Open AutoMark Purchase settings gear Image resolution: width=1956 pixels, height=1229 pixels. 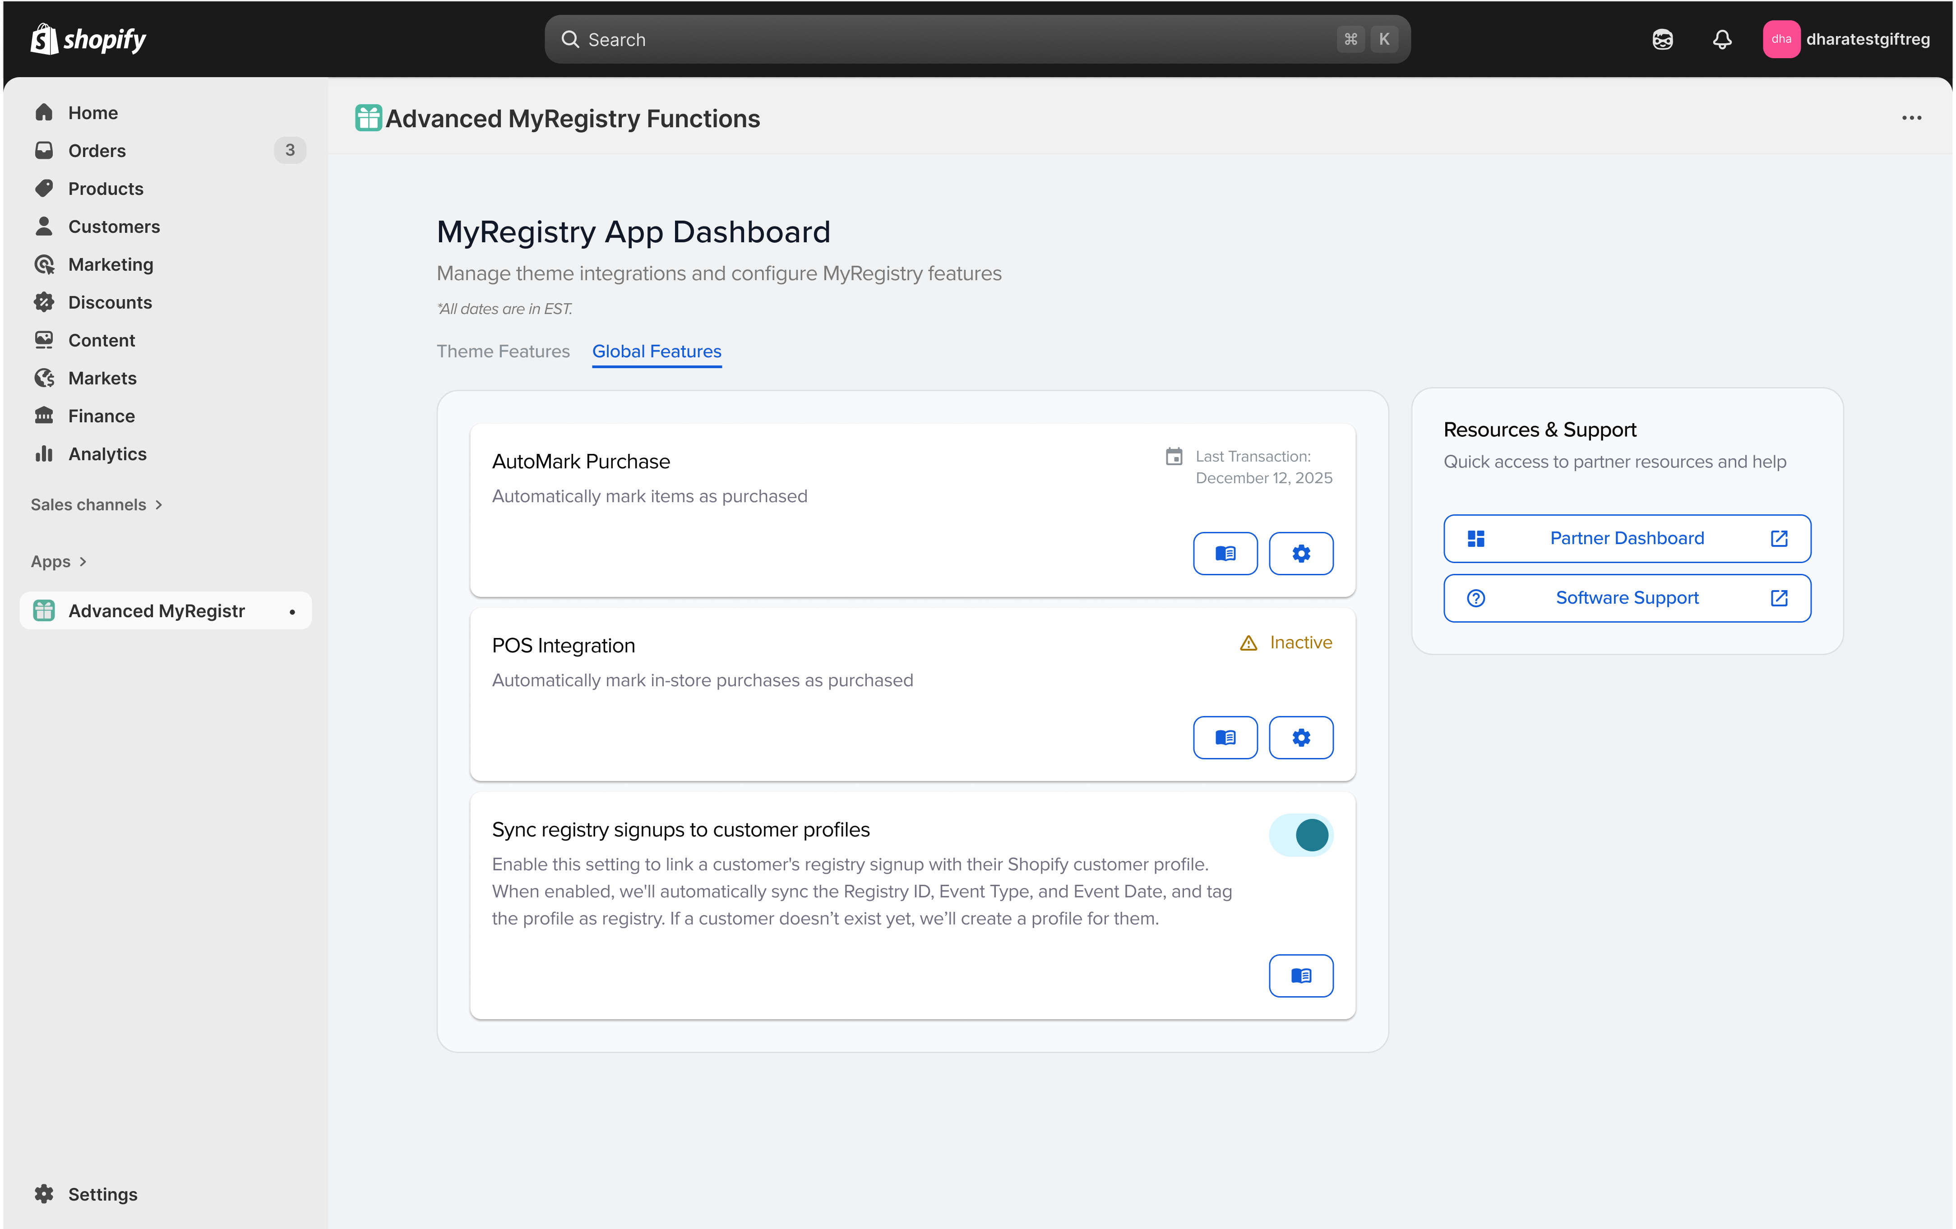tap(1300, 553)
